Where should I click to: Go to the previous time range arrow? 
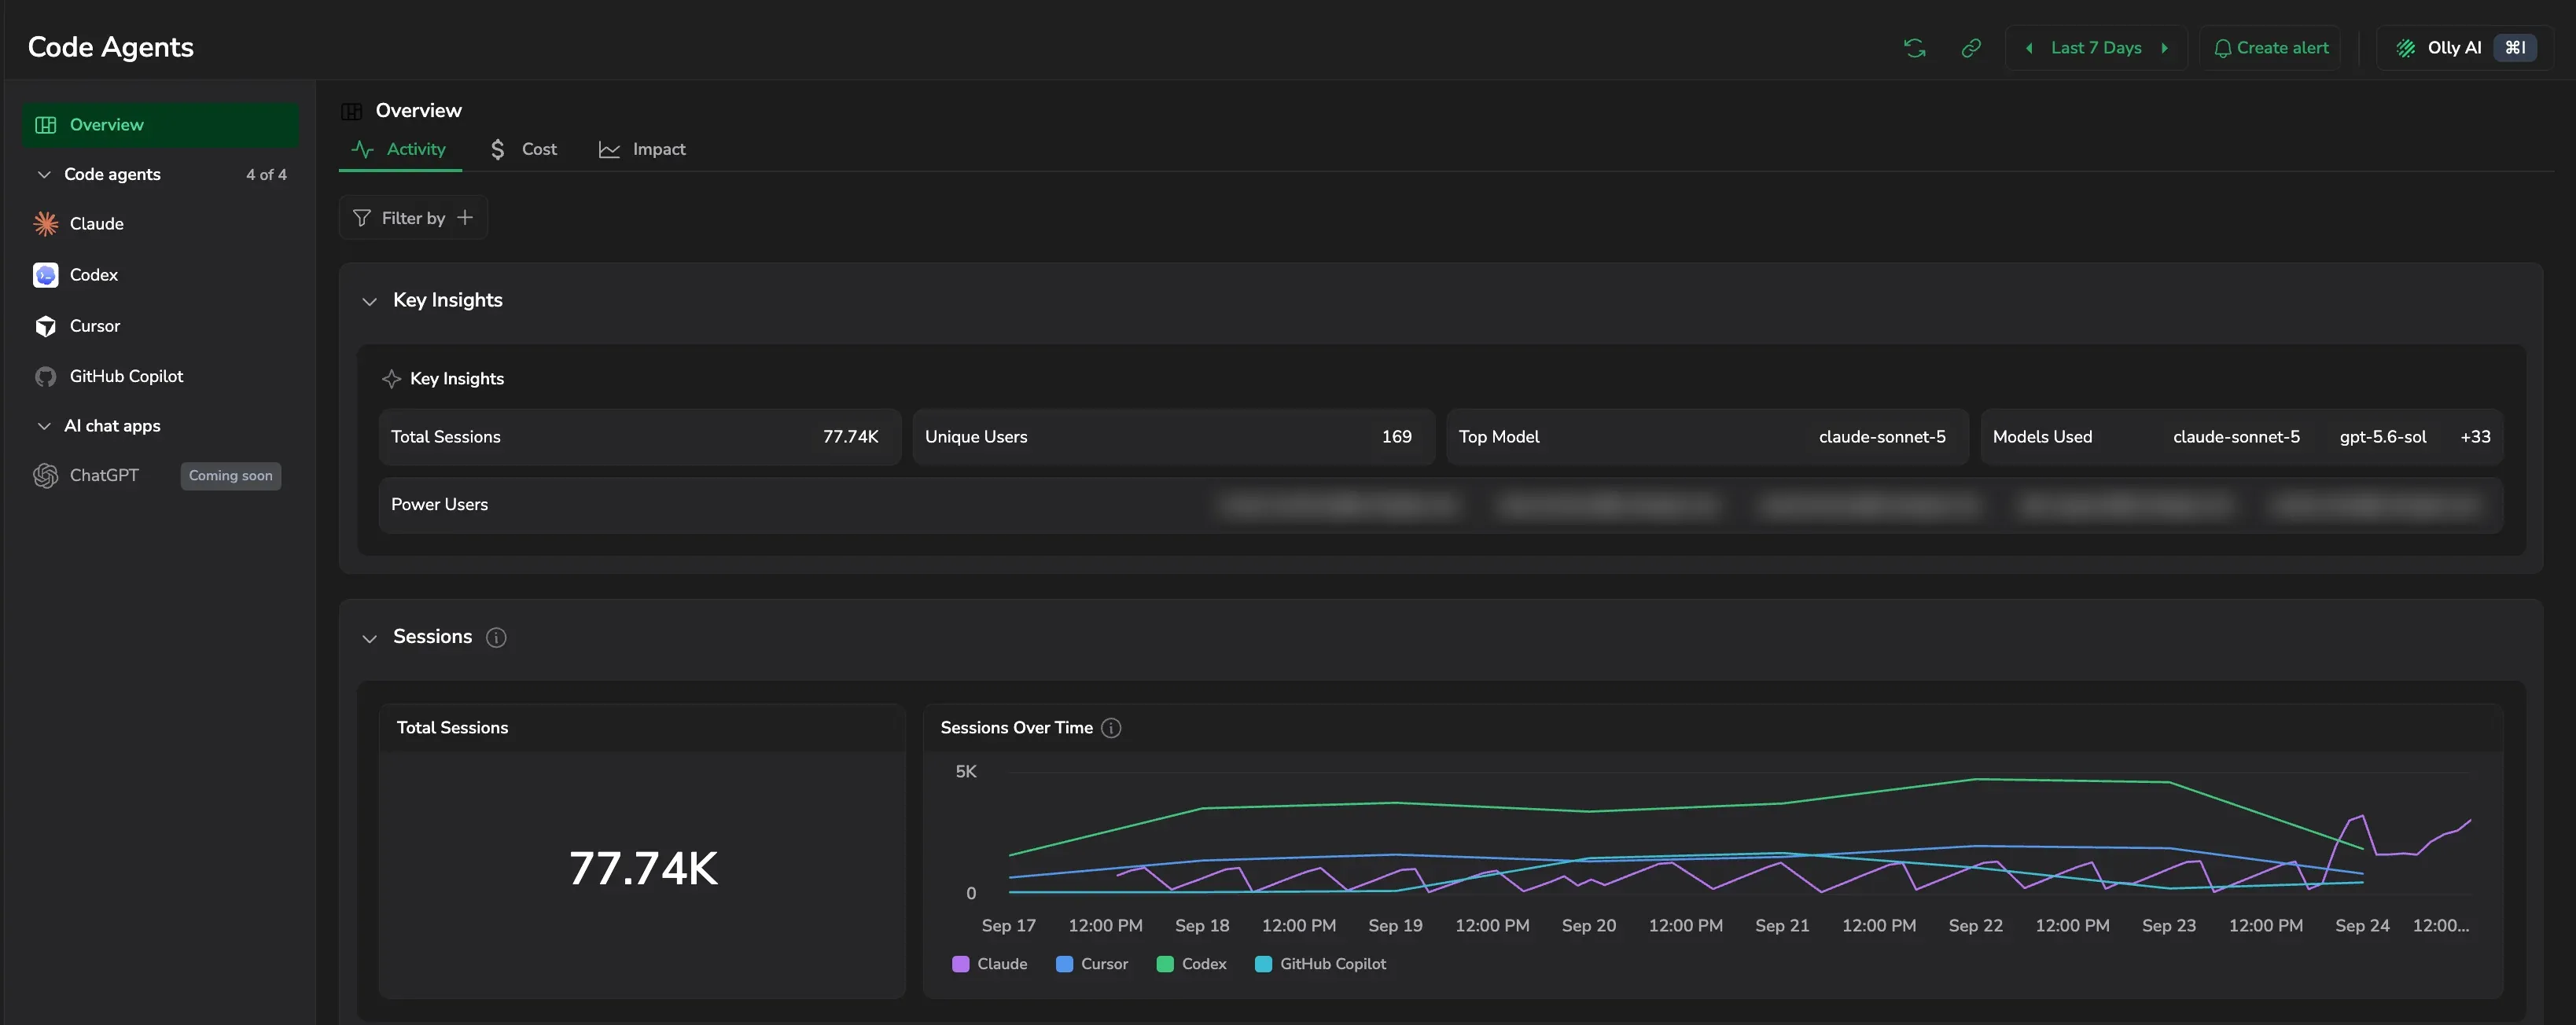coord(2029,48)
